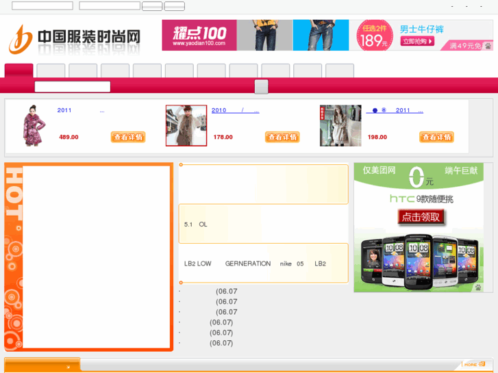Click the paw icon on top banner

(x=488, y=46)
